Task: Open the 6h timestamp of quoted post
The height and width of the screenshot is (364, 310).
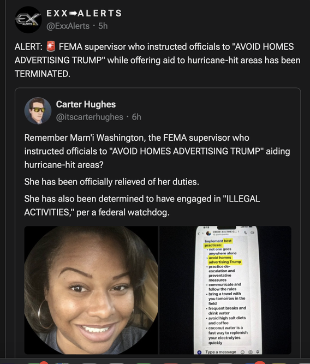Action: (136, 117)
